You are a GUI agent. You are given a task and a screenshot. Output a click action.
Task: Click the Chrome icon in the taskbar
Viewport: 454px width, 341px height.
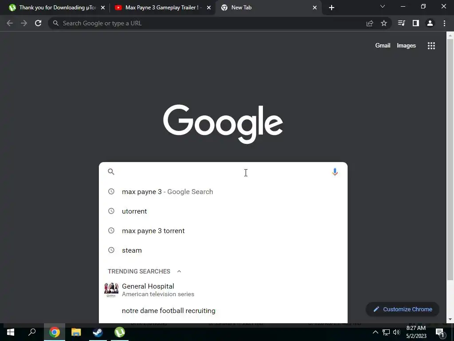point(55,332)
